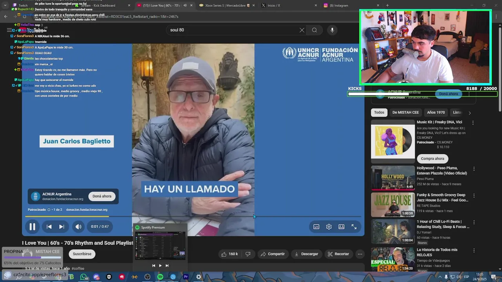Select the De MISTAH CEE chip
502x282 pixels.
(x=406, y=112)
